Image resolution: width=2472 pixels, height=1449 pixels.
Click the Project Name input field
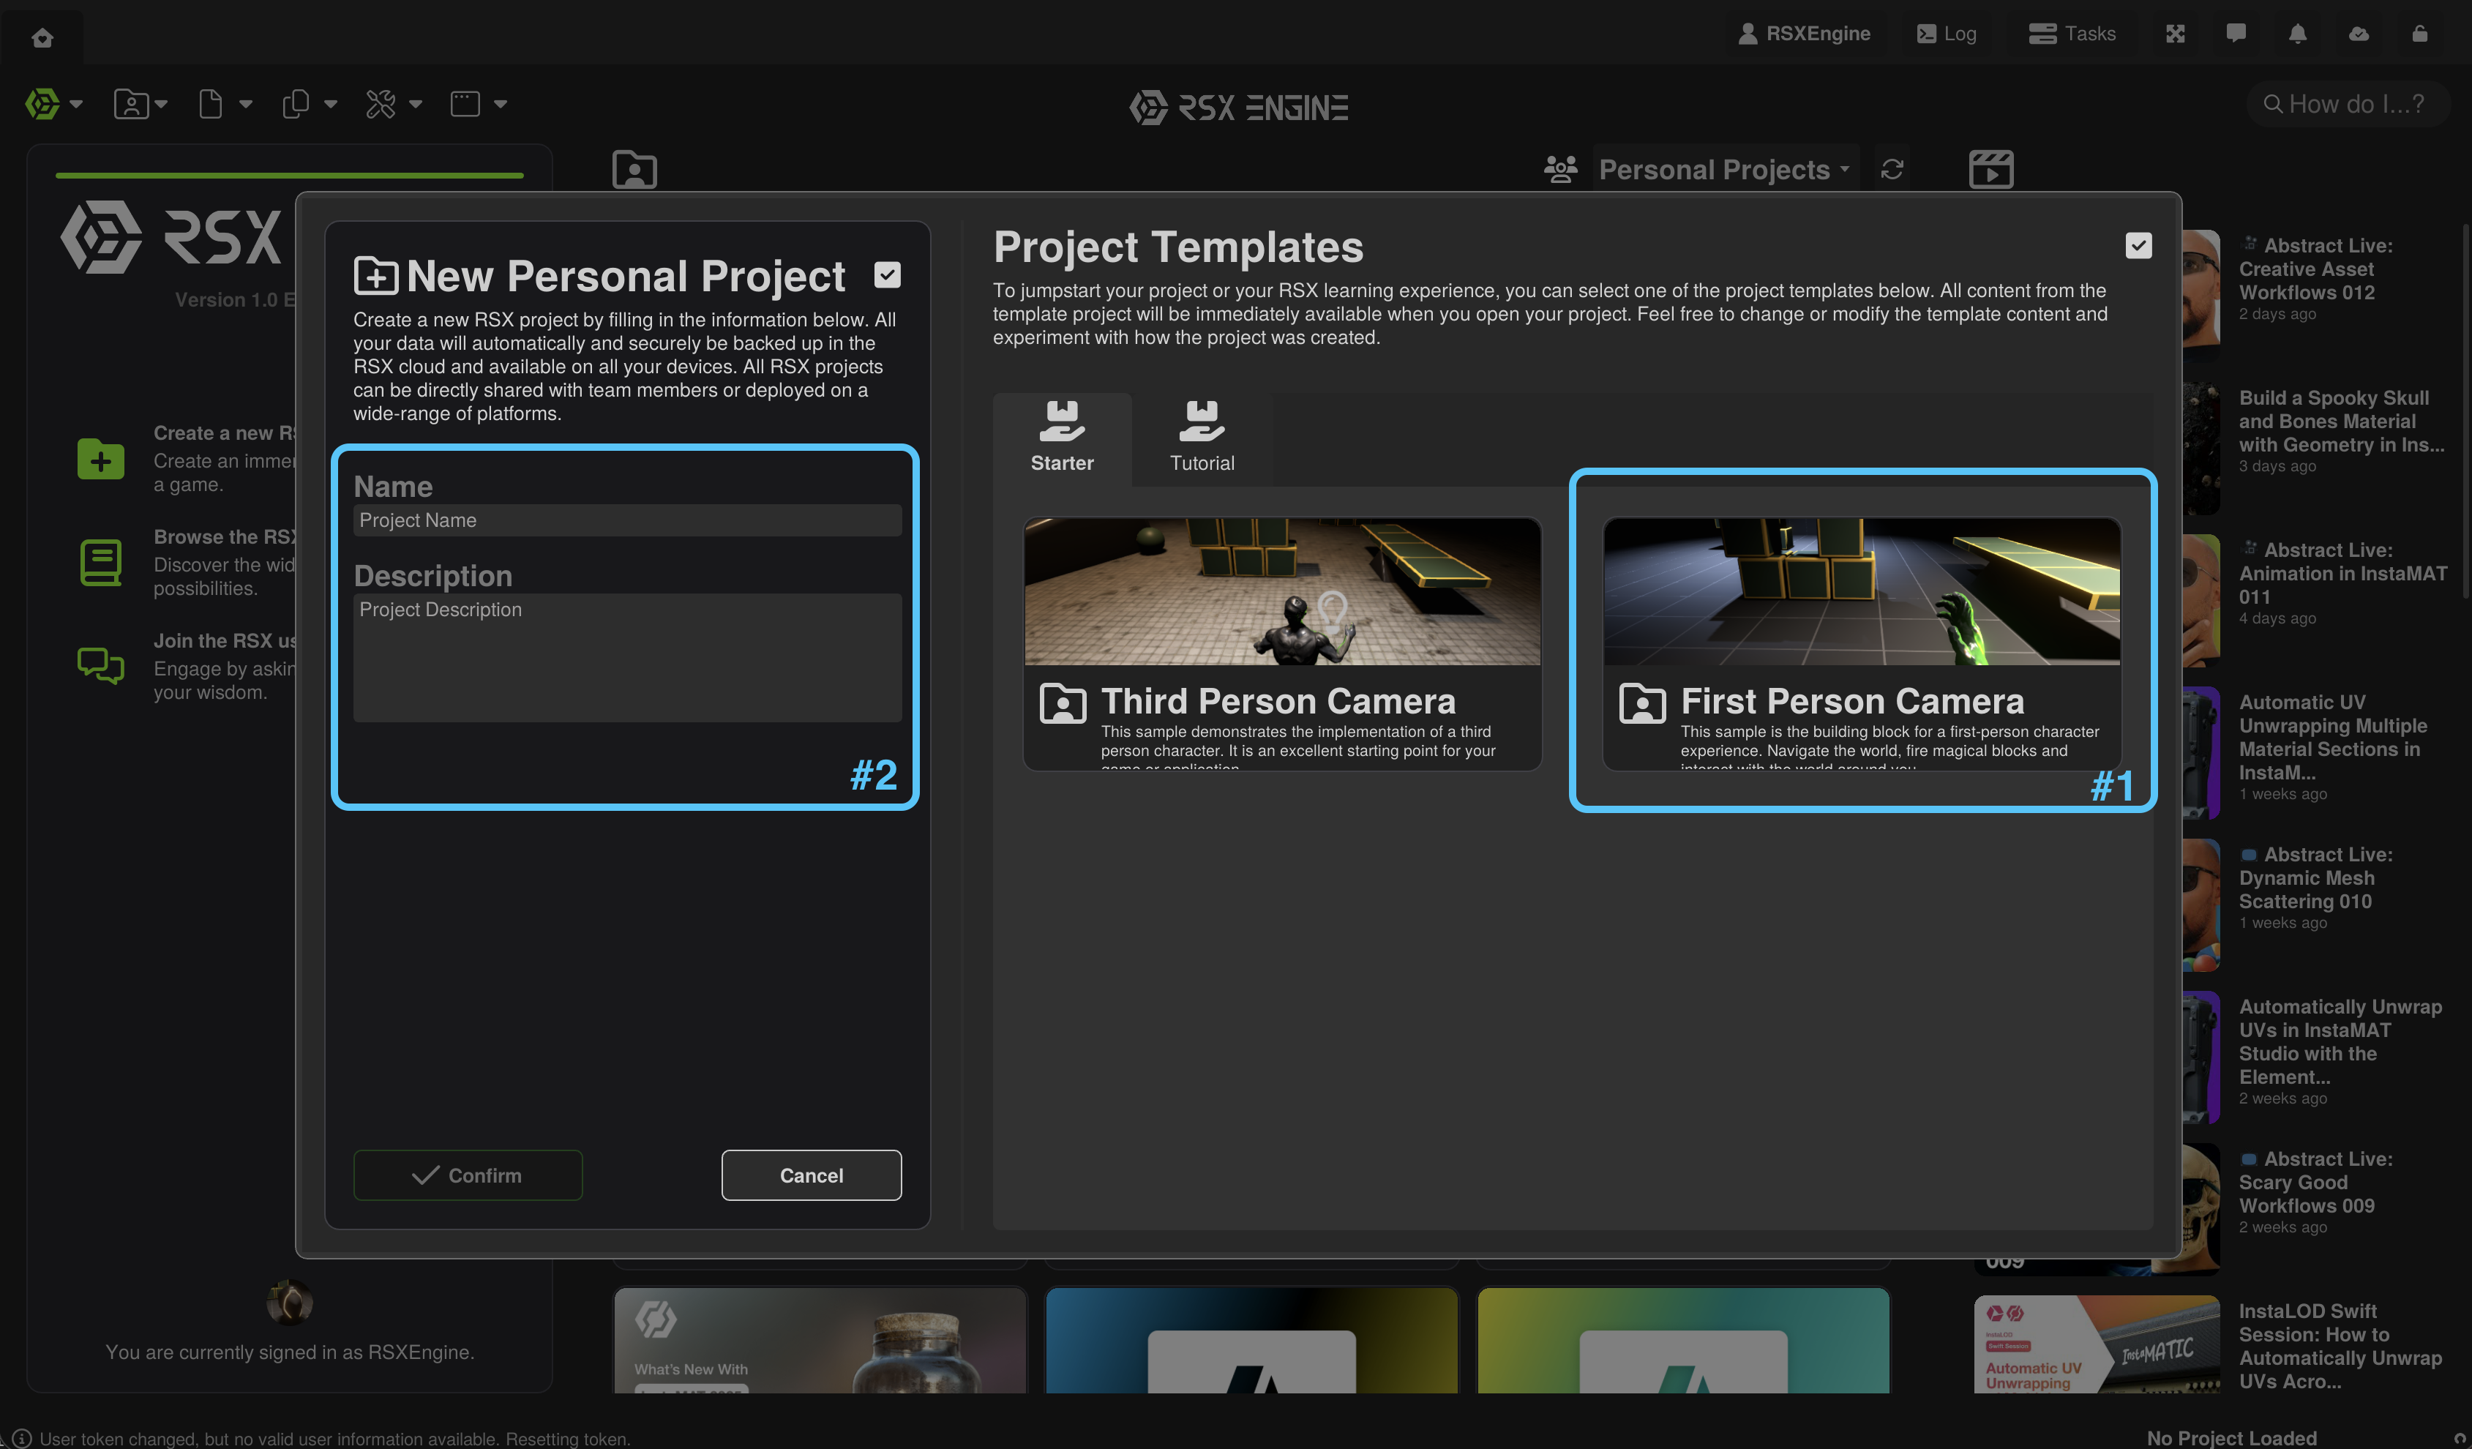click(627, 520)
